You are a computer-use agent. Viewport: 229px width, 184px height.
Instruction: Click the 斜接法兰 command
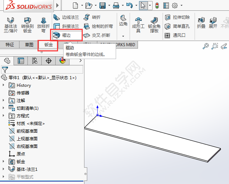(x=66, y=26)
